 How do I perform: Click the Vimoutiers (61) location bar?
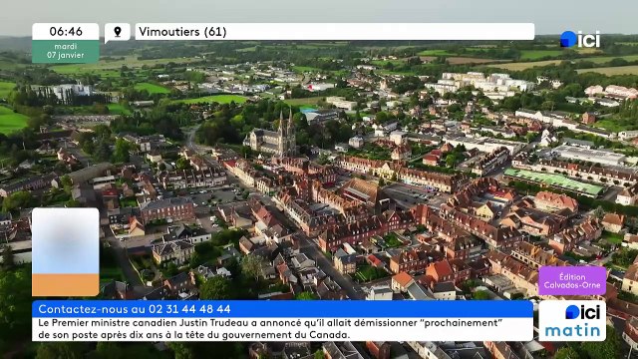coord(335,31)
